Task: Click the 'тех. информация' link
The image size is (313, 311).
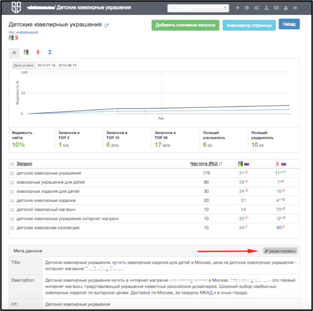Action: (x=23, y=32)
